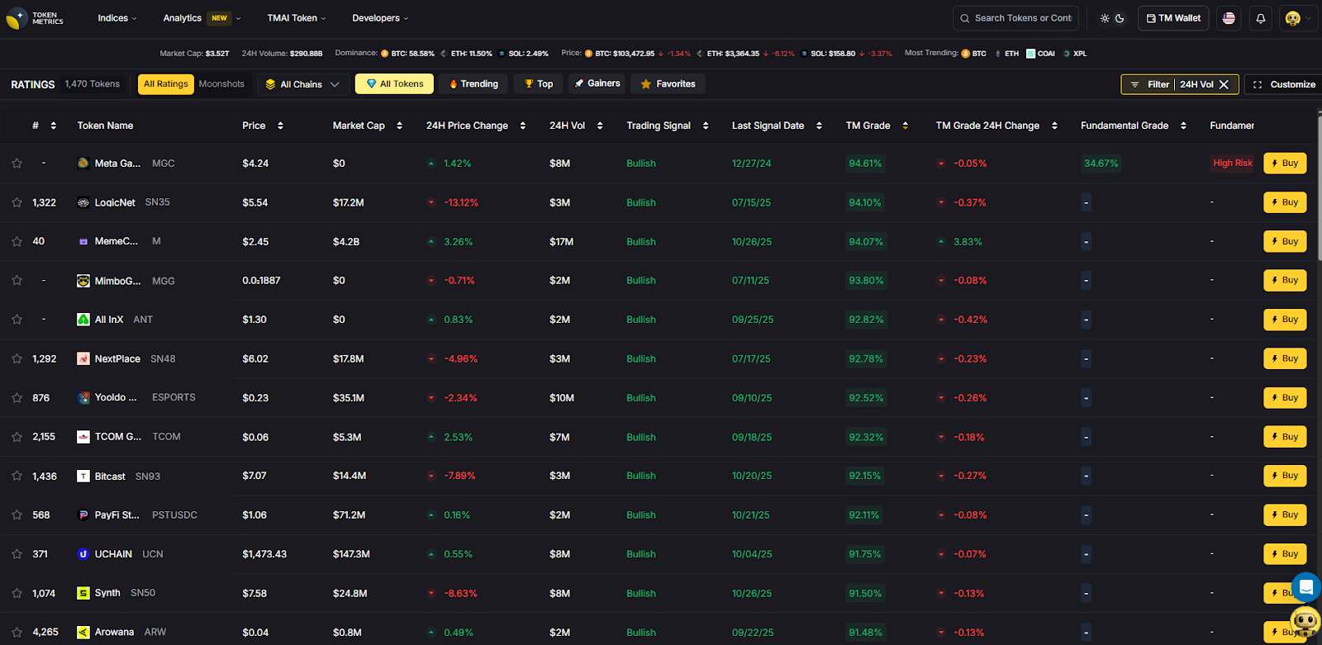Viewport: 1322px width, 645px height.
Task: Expand the Analytics menu
Action: coord(202,18)
